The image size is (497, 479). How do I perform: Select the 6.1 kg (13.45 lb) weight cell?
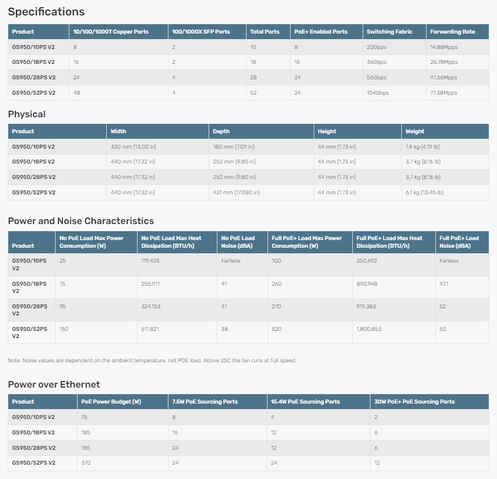click(424, 193)
